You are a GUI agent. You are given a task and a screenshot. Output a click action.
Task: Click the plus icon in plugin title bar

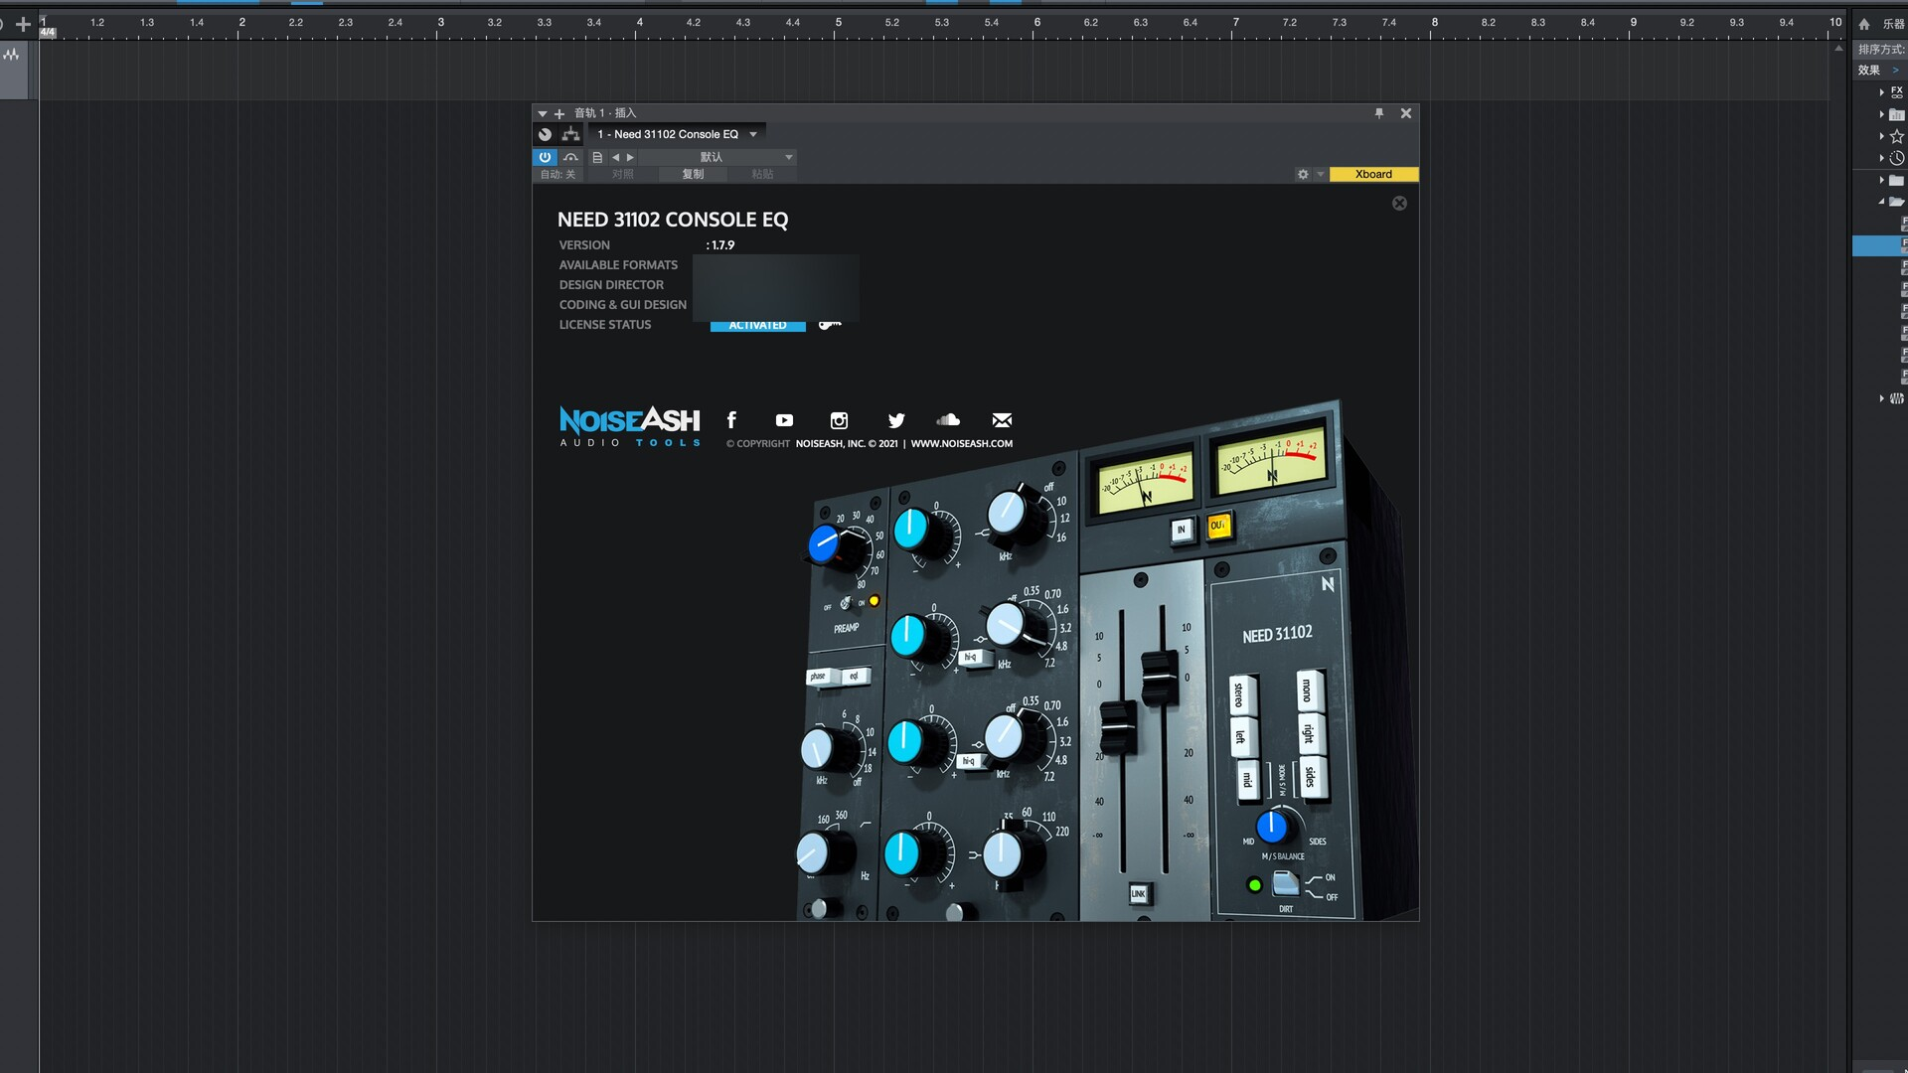point(559,113)
